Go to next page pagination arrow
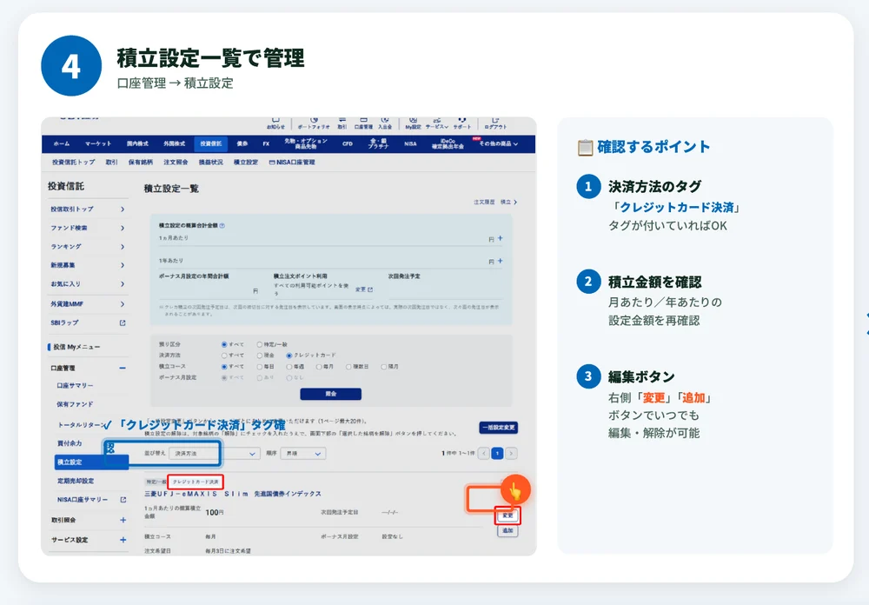Viewport: 869px width, 605px height. pos(512,454)
